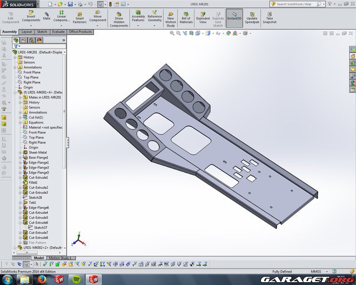This screenshot has width=356, height=285.
Task: Switch to the Evaluate tab
Action: (58, 32)
